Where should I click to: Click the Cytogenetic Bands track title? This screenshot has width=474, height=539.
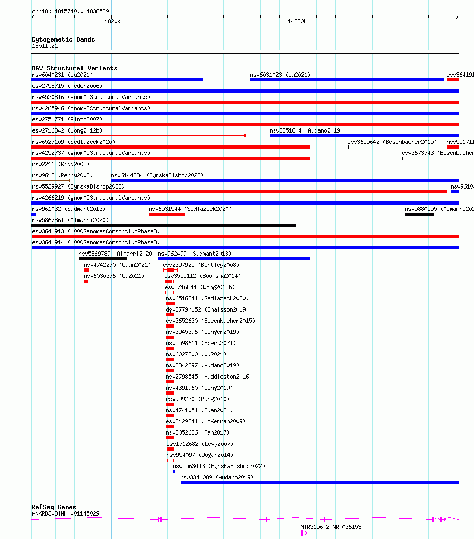63,39
